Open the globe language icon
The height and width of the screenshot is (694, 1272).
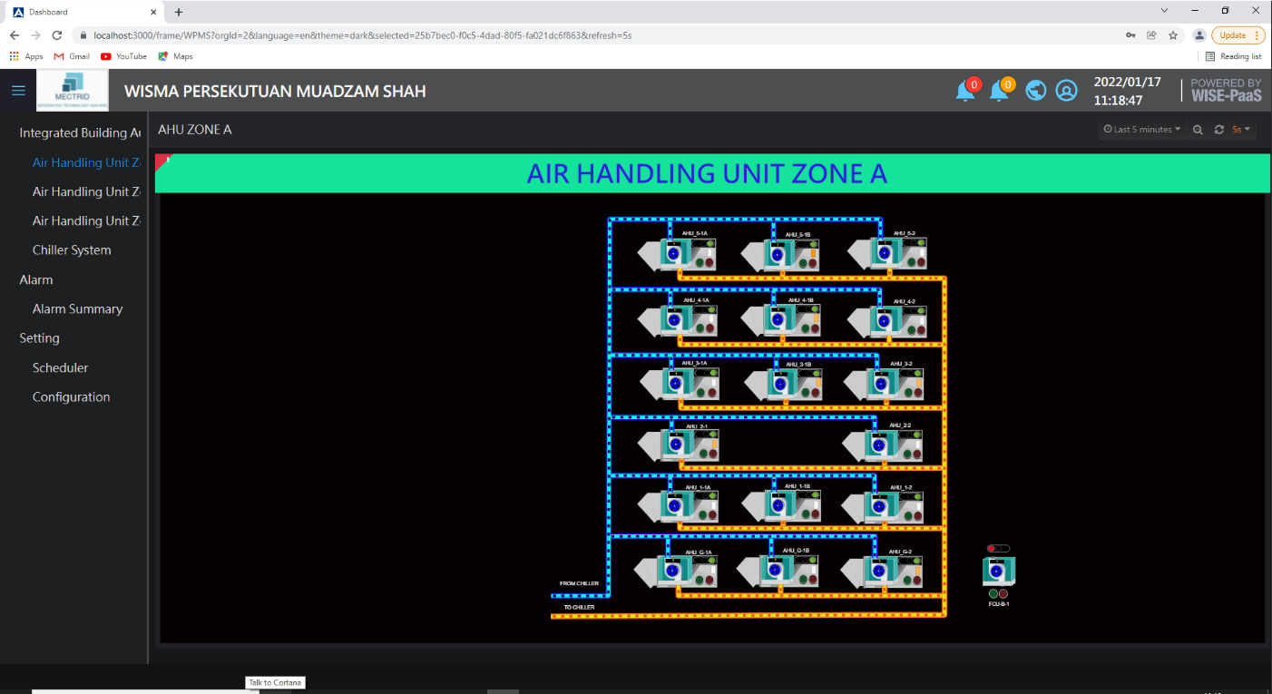(x=1036, y=91)
